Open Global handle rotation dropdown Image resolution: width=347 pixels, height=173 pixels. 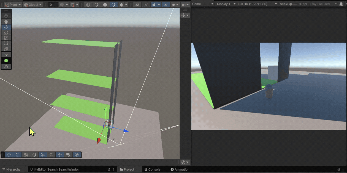coord(33,5)
